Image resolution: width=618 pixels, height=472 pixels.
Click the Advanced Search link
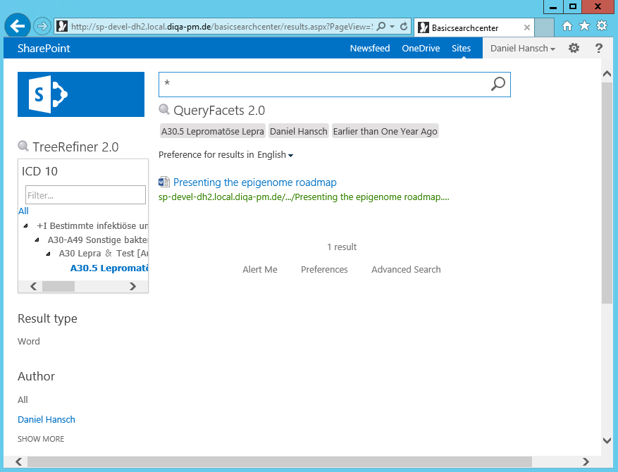406,270
